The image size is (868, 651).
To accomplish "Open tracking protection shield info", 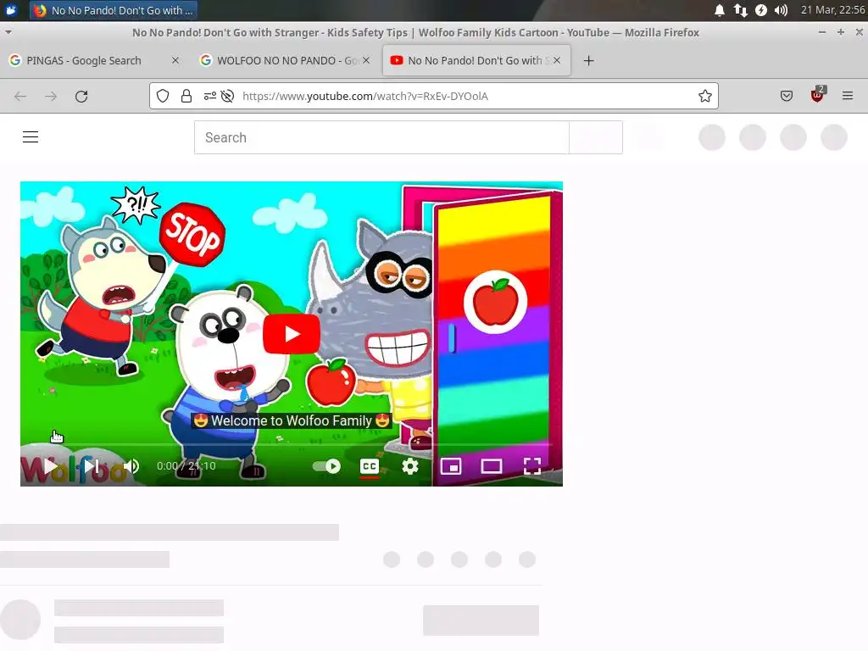I will point(163,97).
